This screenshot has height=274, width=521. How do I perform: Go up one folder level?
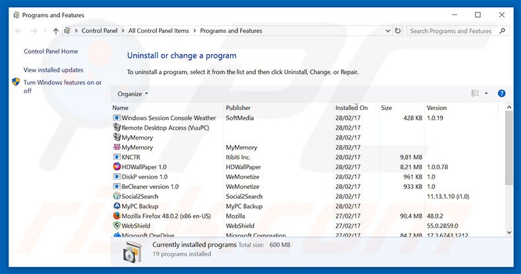56,31
